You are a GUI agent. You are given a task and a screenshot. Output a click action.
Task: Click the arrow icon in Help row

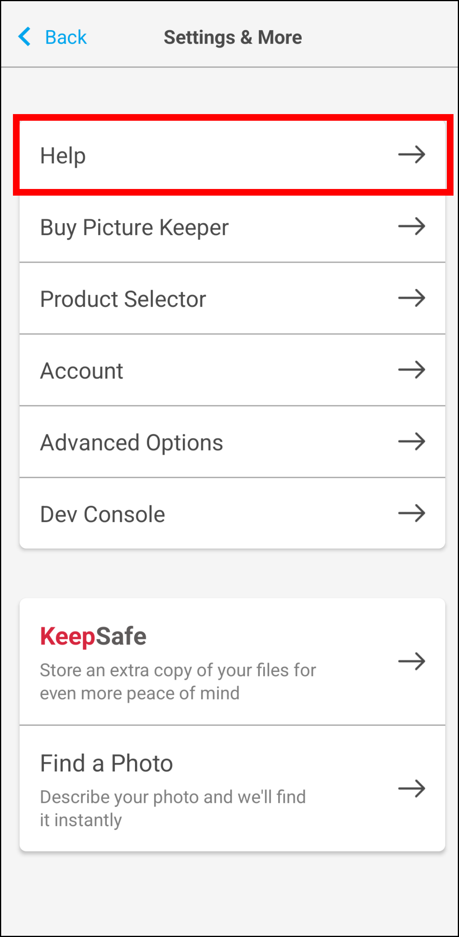point(412,155)
